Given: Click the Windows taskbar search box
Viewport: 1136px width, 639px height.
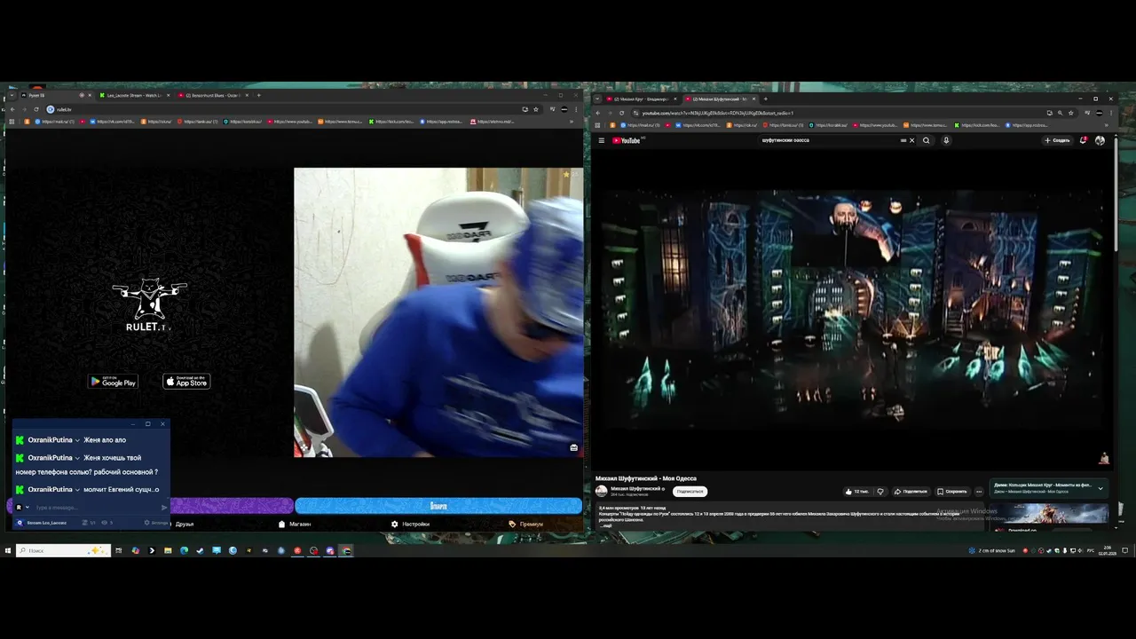Looking at the screenshot, I should point(63,550).
